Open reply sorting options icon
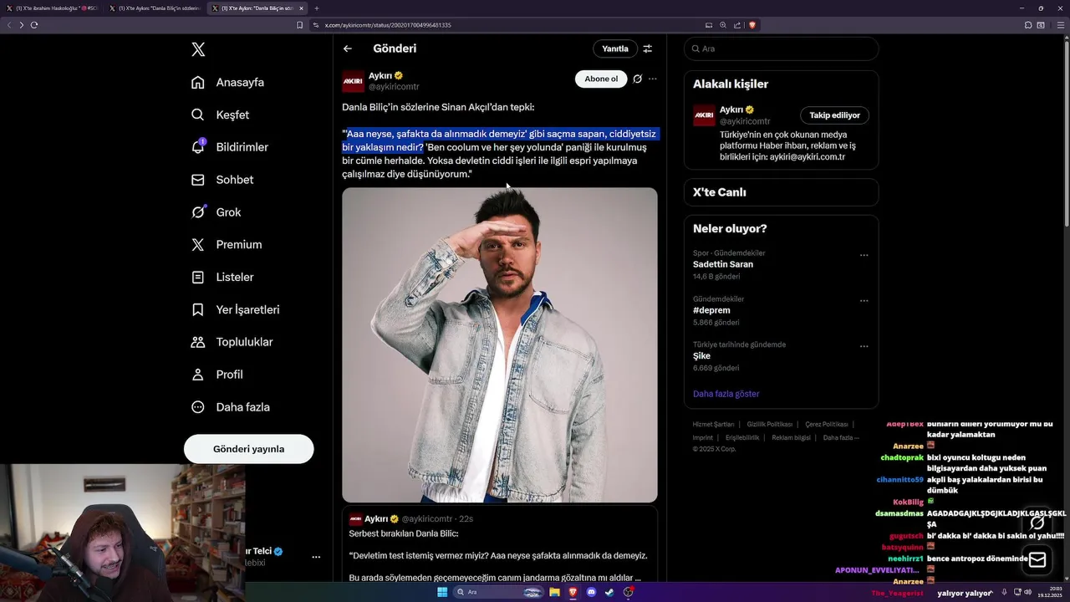Viewport: 1070px width, 602px height. [648, 48]
